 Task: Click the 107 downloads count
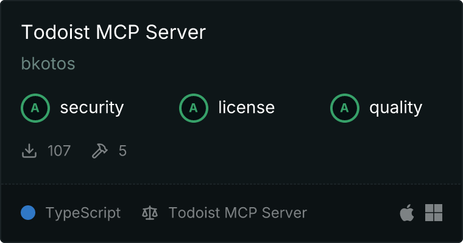(x=59, y=151)
